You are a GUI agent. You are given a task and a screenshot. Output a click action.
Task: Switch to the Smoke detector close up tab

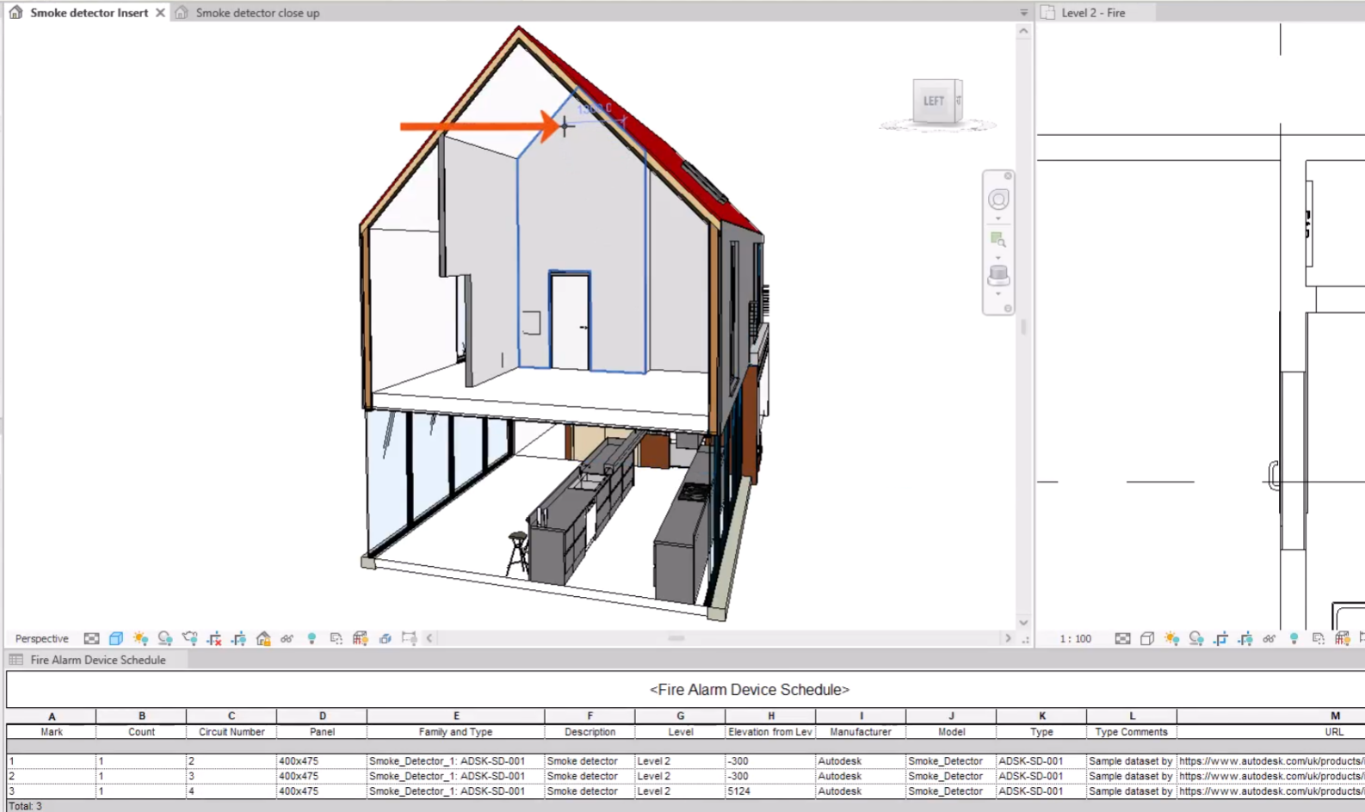(x=256, y=13)
